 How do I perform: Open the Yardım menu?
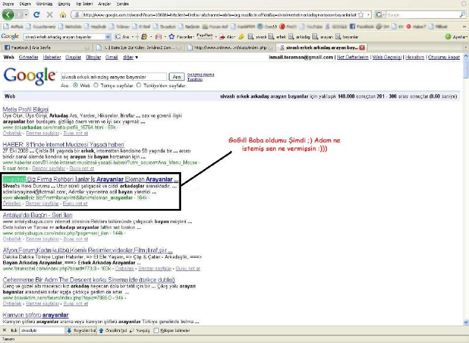pyautogui.click(x=123, y=4)
